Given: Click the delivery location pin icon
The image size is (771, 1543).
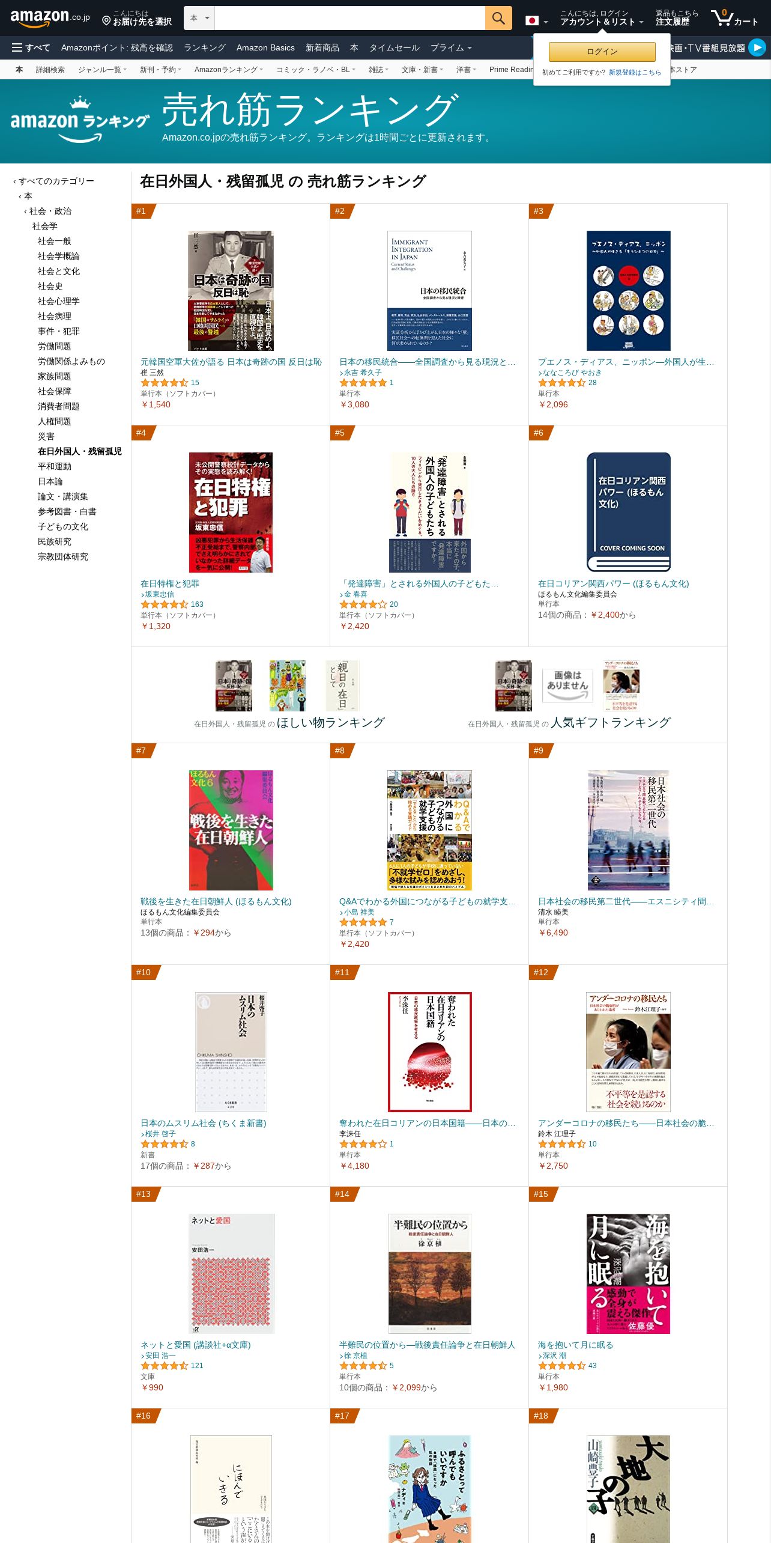Looking at the screenshot, I should click(x=106, y=21).
